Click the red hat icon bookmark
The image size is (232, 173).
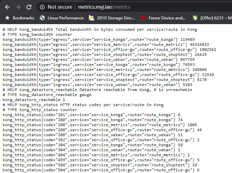[143, 18]
